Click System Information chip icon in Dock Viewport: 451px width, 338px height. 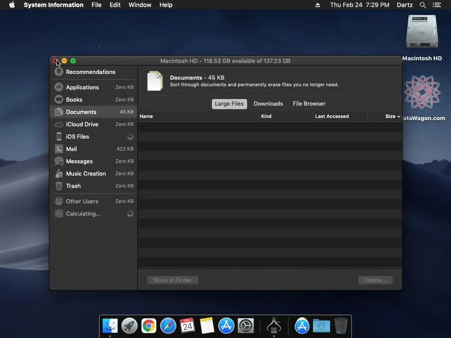coord(274,326)
